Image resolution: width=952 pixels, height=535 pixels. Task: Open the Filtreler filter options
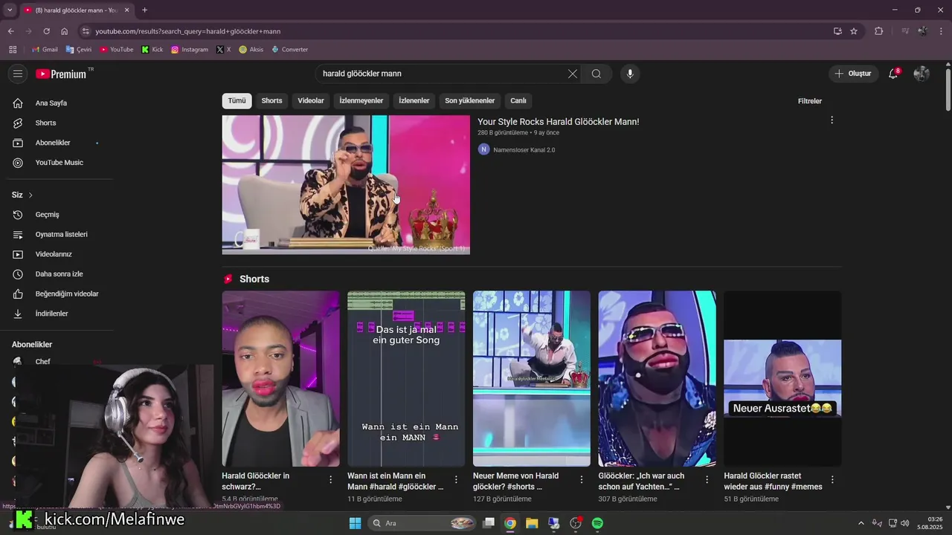click(810, 101)
